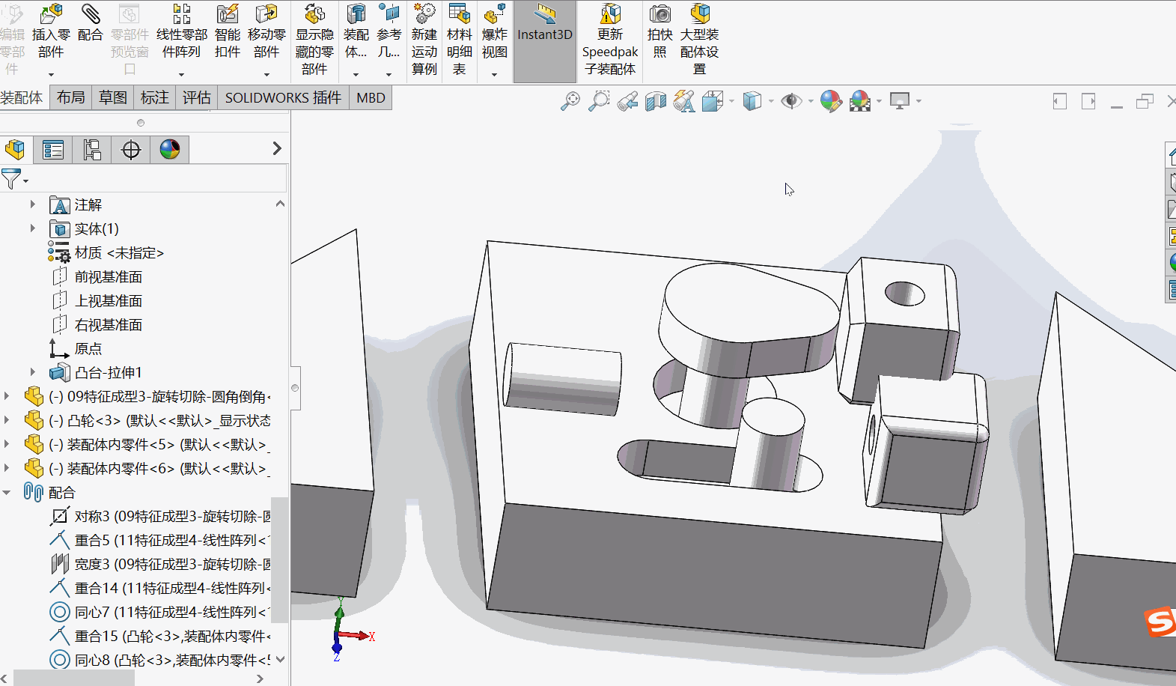Select mate 宽度3 in tree
Viewport: 1176px width, 686px height.
[x=159, y=565]
